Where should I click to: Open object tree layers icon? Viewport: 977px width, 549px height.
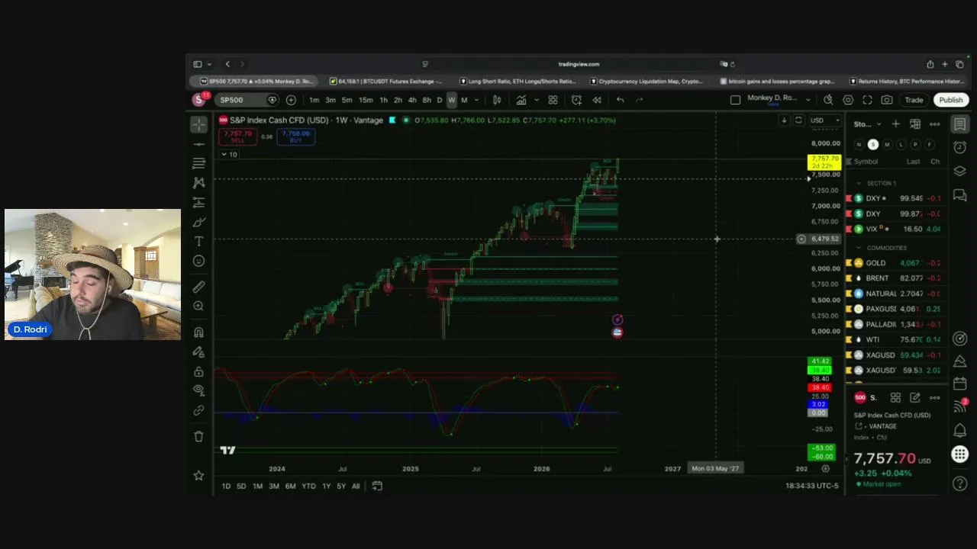960,172
